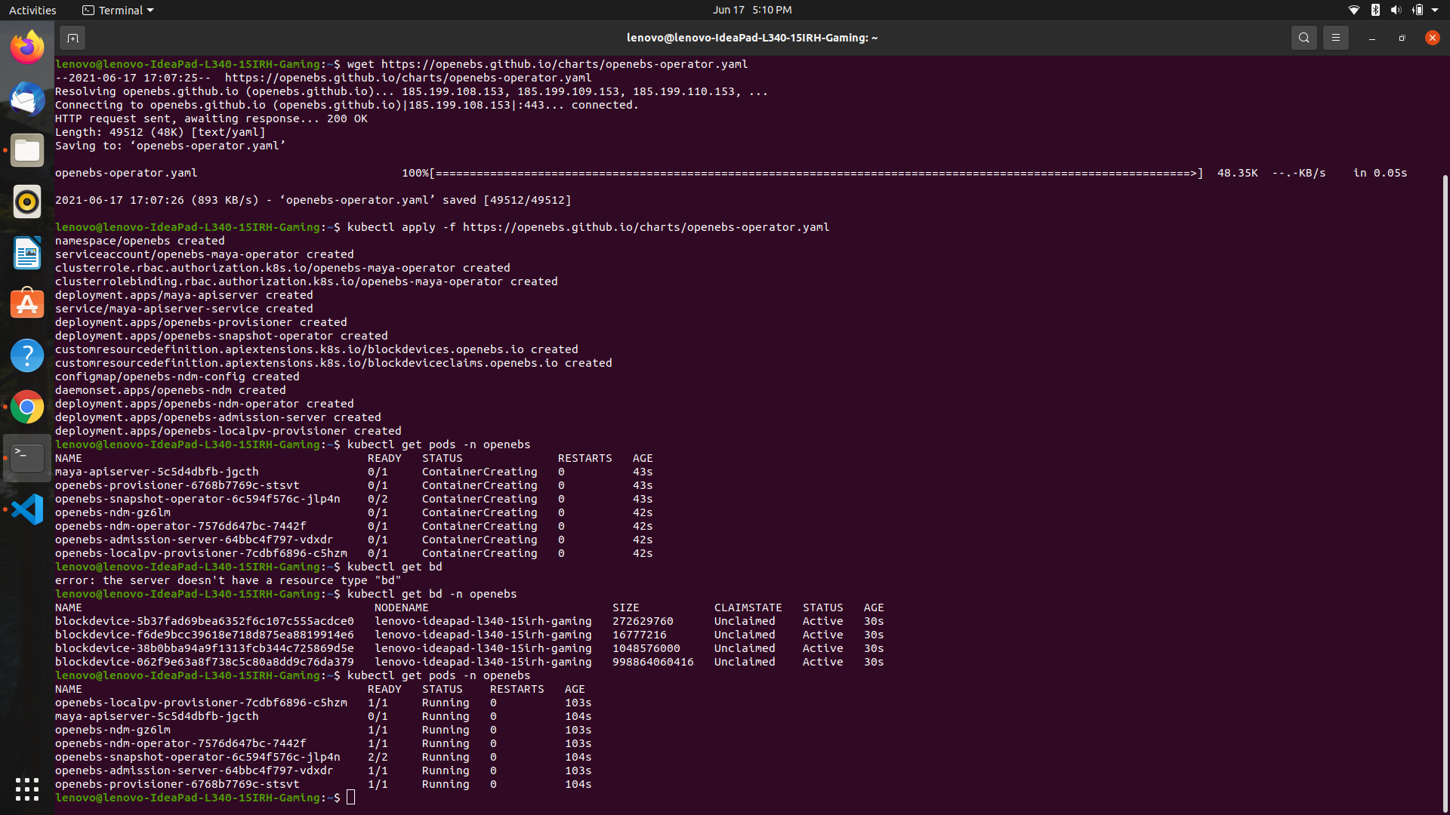
Task: Open the Help icon in dock
Action: coord(27,355)
